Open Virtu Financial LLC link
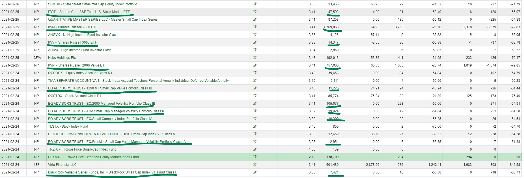Image resolution: width=524 pixels, height=178 pixels. 62,165
